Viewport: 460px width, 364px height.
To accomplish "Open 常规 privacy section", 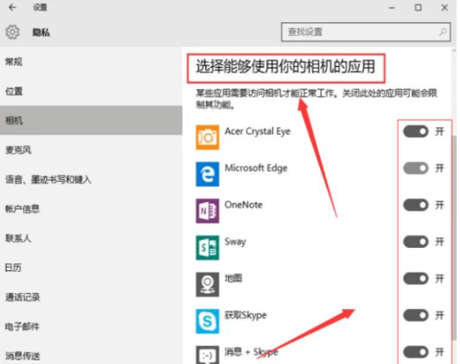I will coord(91,62).
